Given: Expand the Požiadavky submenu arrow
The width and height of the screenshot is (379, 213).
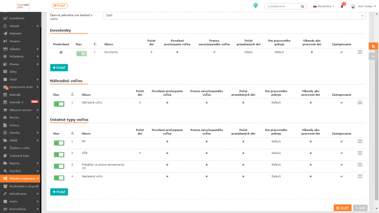Looking at the screenshot, I should pyautogui.click(x=38, y=57).
